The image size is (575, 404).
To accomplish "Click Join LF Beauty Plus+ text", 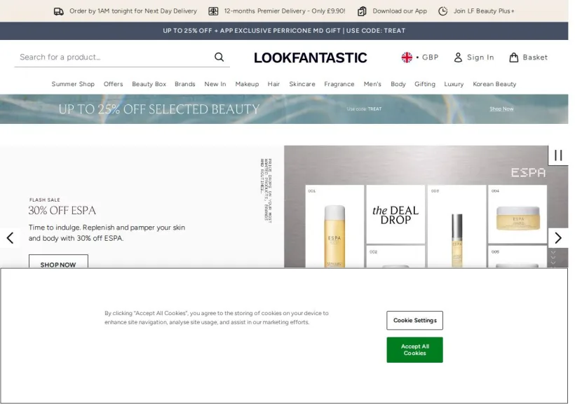I will (x=484, y=11).
